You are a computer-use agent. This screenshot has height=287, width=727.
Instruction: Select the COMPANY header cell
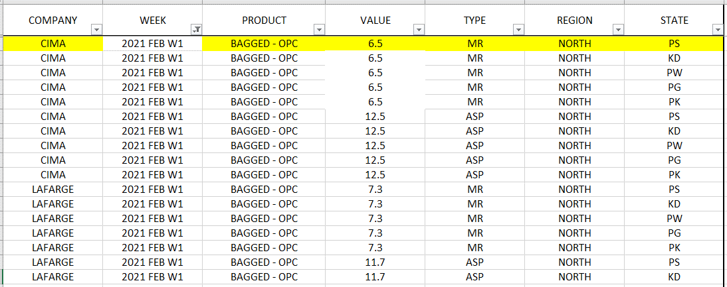[x=53, y=21]
